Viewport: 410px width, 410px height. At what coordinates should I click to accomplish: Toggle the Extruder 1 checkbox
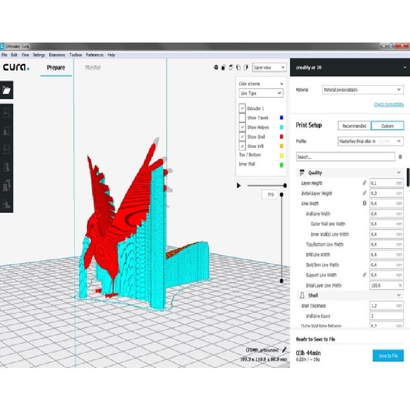click(x=242, y=108)
